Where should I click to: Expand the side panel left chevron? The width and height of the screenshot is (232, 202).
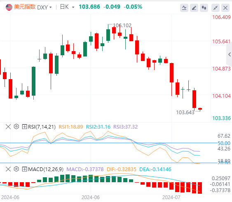pos(230,54)
